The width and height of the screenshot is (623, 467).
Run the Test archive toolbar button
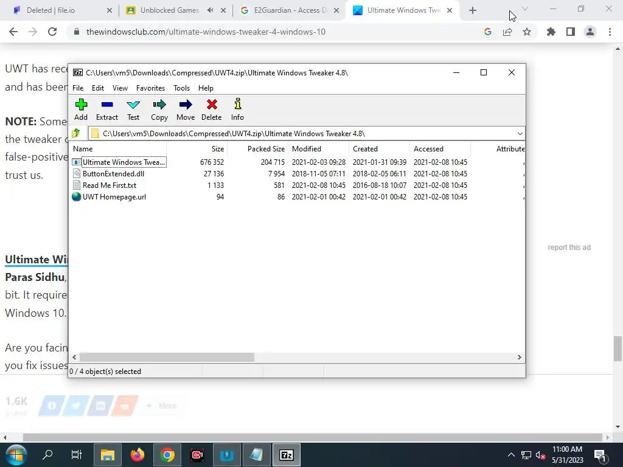click(x=133, y=109)
